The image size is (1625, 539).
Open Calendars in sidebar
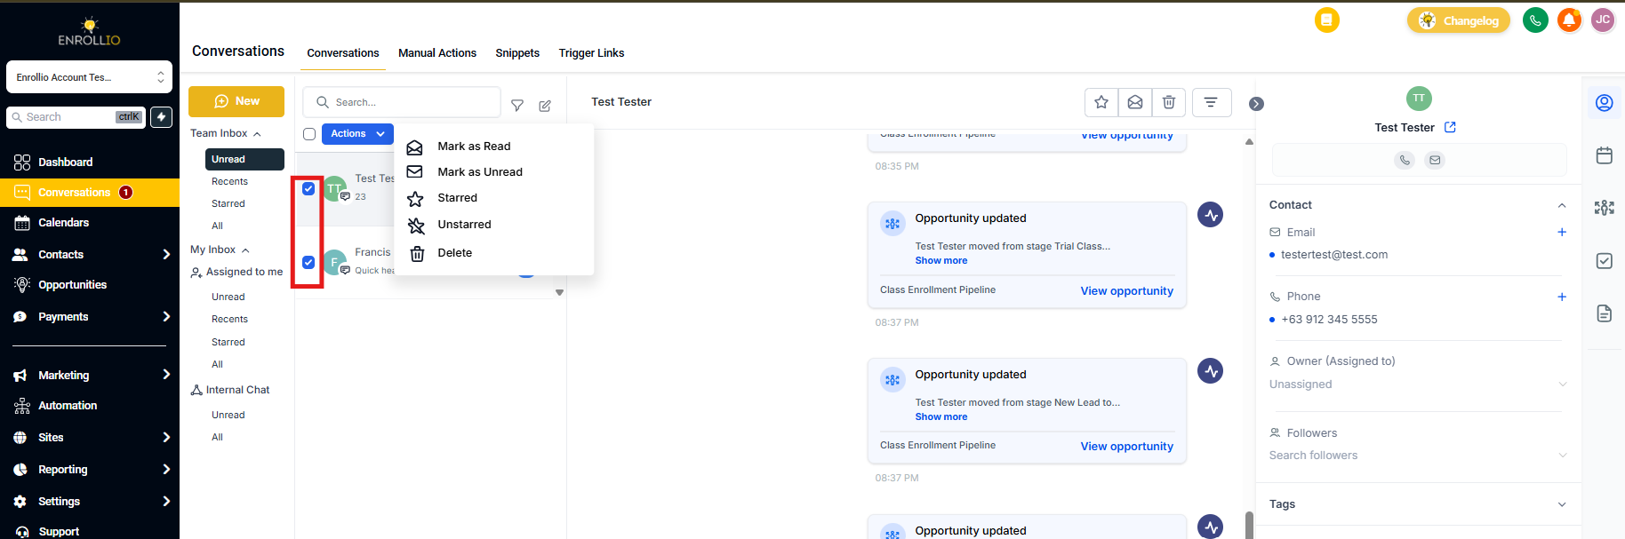point(63,223)
